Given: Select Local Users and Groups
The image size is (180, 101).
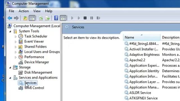Looking at the screenshot, I should pyautogui.click(x=42, y=52).
